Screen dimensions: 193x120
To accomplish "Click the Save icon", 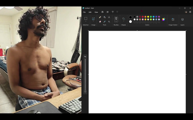I will coord(103,12).
